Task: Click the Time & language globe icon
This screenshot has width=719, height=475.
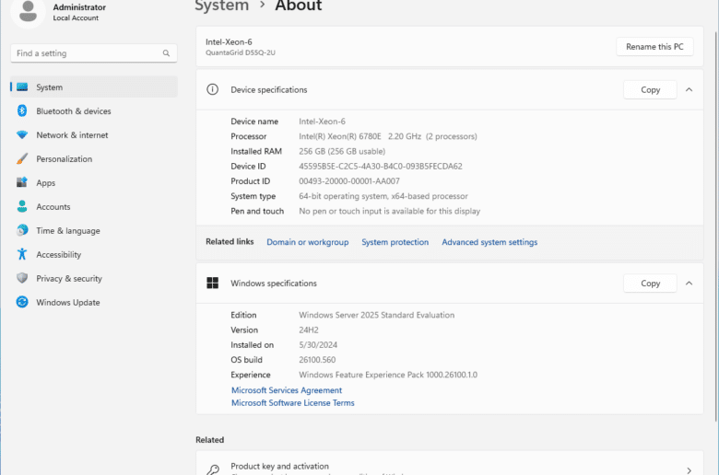Action: tap(22, 230)
